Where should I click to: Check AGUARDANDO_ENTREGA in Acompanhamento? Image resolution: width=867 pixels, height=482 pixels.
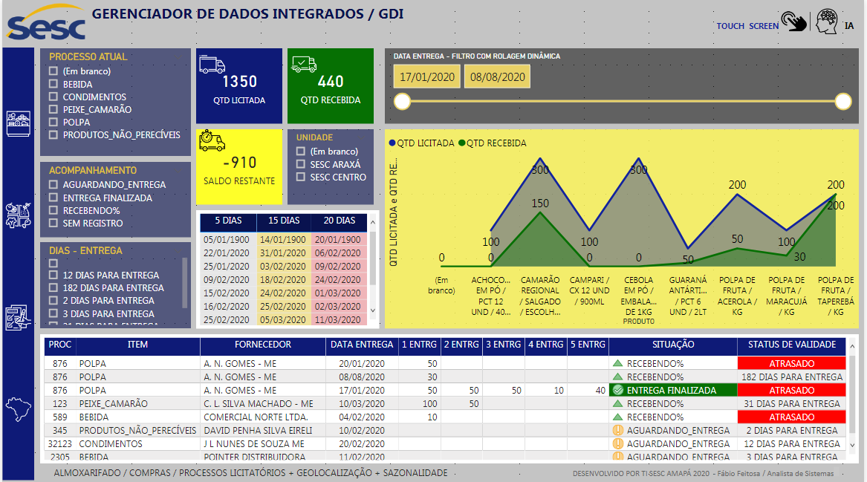coord(53,185)
